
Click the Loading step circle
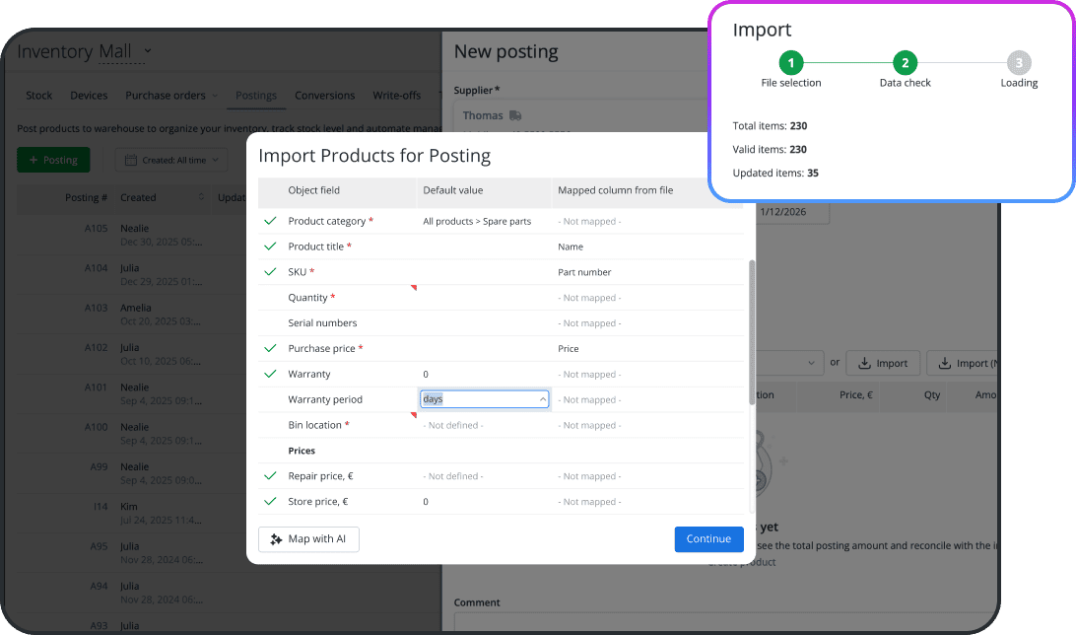tap(1019, 62)
